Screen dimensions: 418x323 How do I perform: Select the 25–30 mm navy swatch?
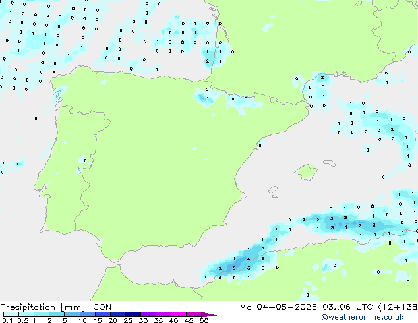click(133, 314)
